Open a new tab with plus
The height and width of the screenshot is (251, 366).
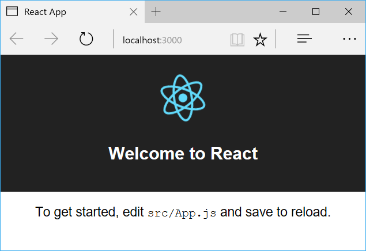(156, 12)
